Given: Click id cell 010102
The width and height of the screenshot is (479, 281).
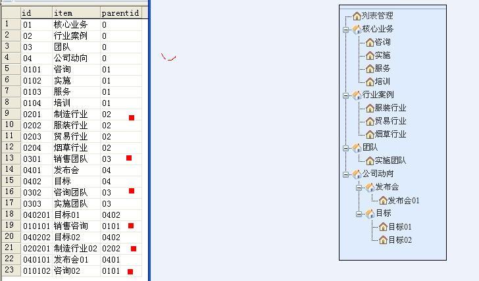Looking at the screenshot, I should point(36,270).
